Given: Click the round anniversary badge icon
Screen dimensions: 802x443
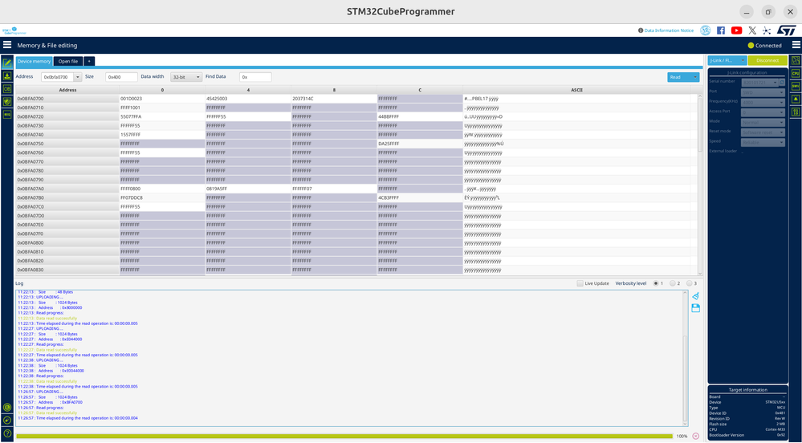Looking at the screenshot, I should pos(706,30).
